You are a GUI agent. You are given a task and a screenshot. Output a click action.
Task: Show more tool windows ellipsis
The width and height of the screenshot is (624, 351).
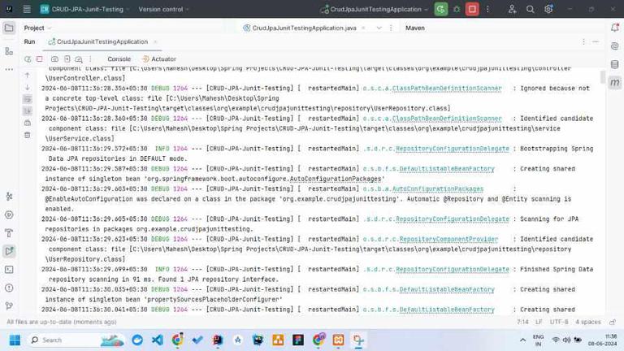pyautogui.click(x=9, y=69)
